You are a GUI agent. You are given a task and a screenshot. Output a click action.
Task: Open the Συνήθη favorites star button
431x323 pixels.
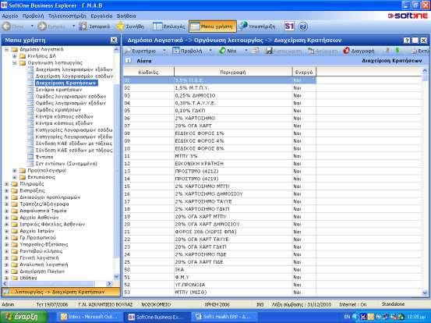coord(130,27)
